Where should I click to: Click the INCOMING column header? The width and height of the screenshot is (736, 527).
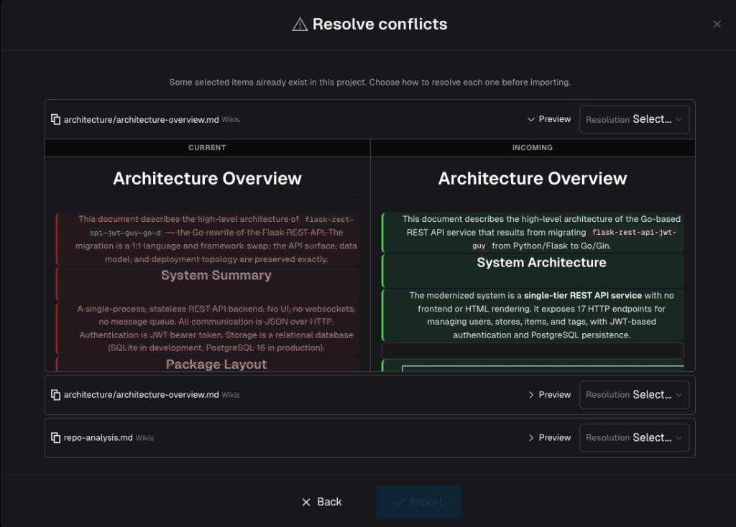coord(533,148)
